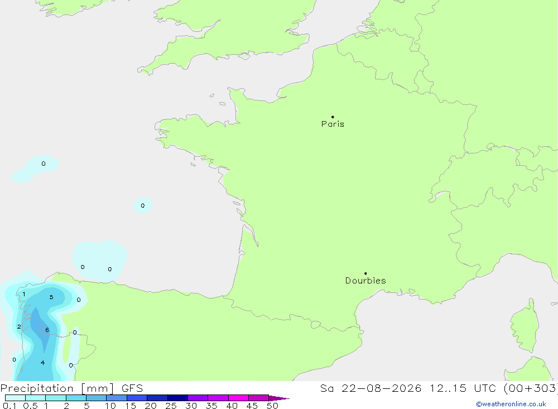Image resolution: width=558 pixels, height=409 pixels.
Task: Pick the 0.1–0.5 mm palest cyan swatch
Action: pos(15,398)
